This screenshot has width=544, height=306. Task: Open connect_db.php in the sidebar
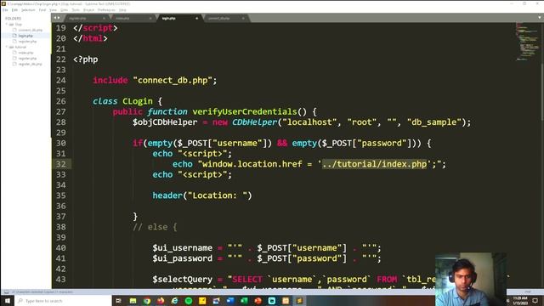tap(31, 31)
